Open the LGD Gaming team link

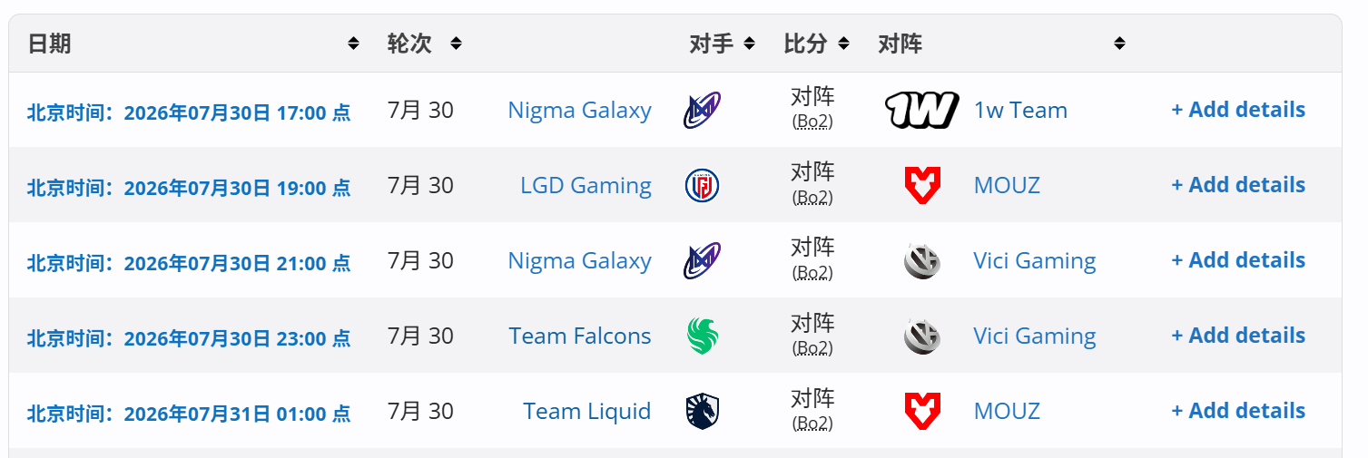coord(586,186)
